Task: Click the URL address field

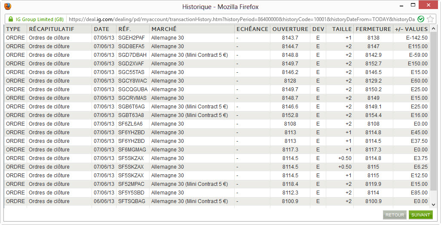Action: [x=242, y=19]
